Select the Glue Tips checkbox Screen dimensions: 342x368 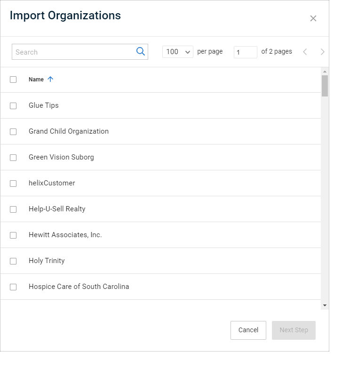(13, 106)
